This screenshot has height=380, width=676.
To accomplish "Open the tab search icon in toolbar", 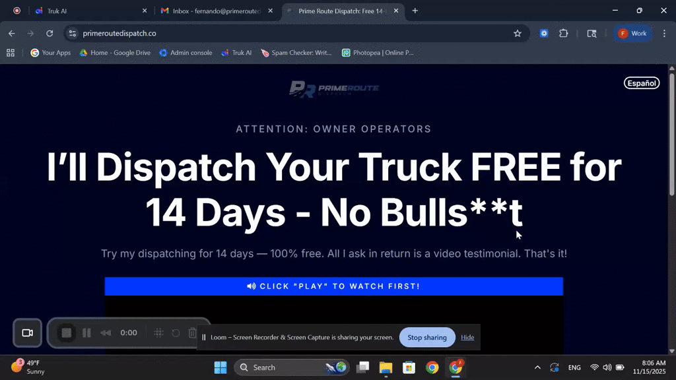I will pos(592,33).
